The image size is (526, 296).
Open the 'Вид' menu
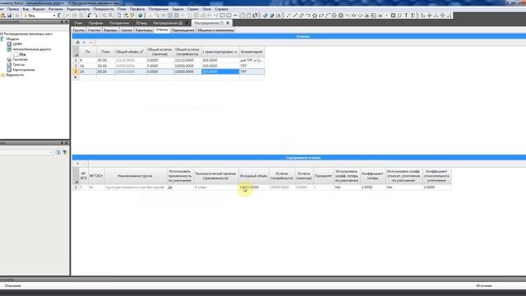click(x=25, y=9)
